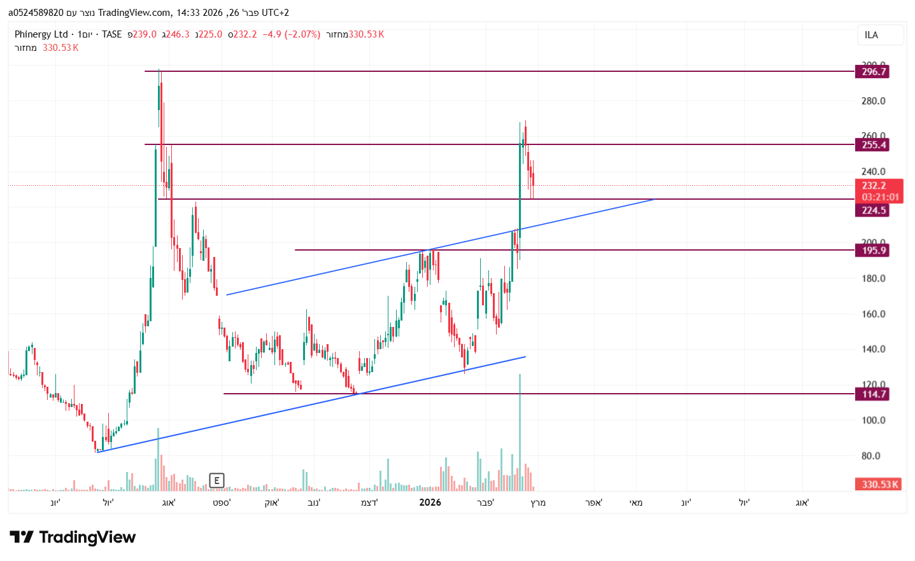Click the 140.0 tick on the price scale
915x561 pixels.
[x=873, y=349]
